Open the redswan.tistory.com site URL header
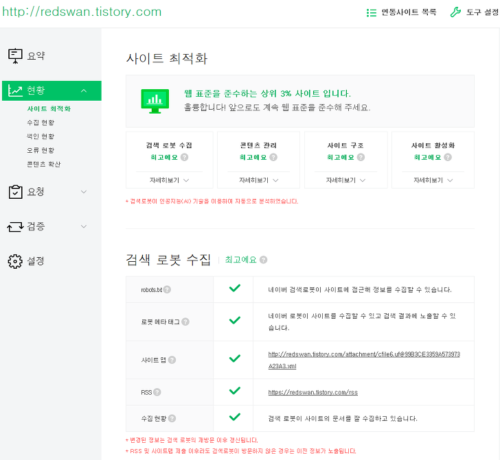500x460 pixels. pyautogui.click(x=82, y=12)
